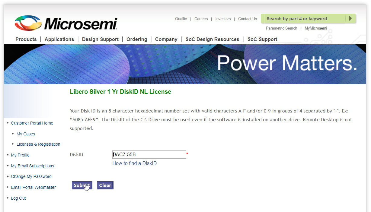Screen dimensions: 371x212
Task: Open the Quality link
Action: 181,19
